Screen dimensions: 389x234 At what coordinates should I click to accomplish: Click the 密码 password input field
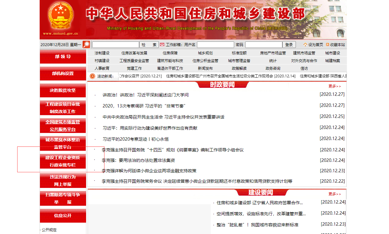click(263, 45)
